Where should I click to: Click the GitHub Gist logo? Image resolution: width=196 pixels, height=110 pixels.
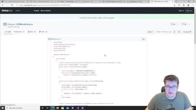(x=7, y=11)
